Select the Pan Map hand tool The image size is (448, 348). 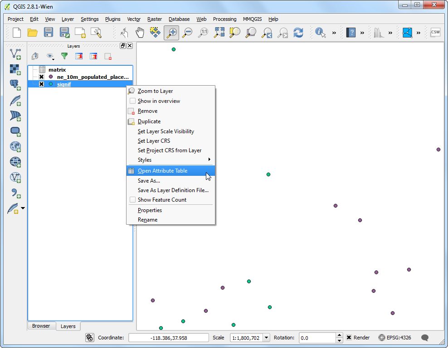pyautogui.click(x=140, y=33)
